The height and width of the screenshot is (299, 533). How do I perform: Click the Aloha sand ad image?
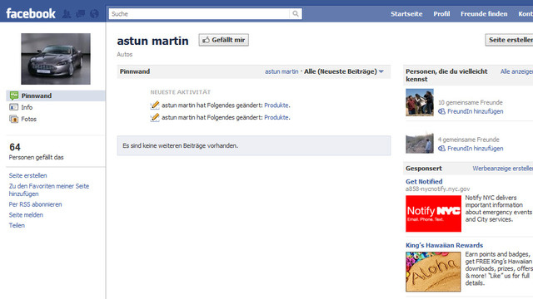(433, 272)
